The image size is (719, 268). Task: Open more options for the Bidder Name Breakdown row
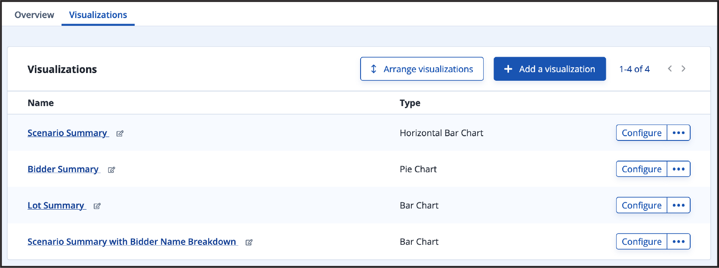coord(679,241)
